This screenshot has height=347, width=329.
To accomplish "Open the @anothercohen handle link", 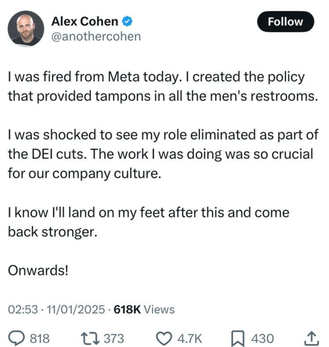I will tap(96, 36).
